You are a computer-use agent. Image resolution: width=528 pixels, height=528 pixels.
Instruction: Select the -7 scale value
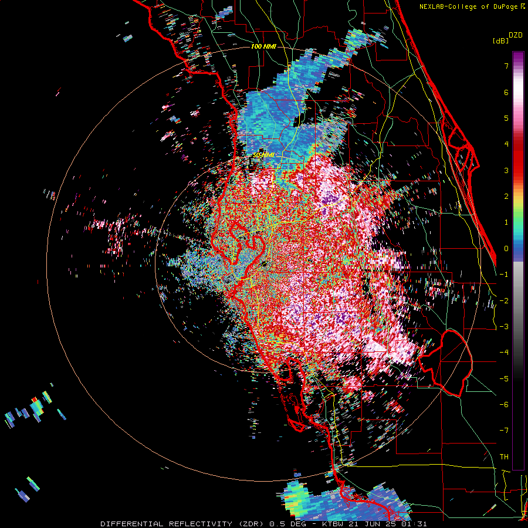pos(504,431)
